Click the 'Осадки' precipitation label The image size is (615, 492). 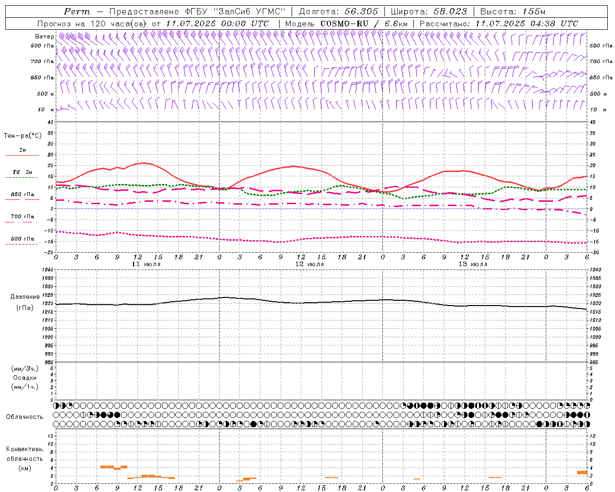25,378
